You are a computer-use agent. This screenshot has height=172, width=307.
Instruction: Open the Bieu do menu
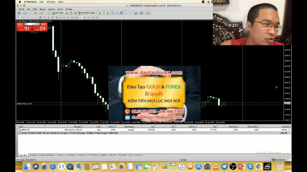click(x=42, y=9)
